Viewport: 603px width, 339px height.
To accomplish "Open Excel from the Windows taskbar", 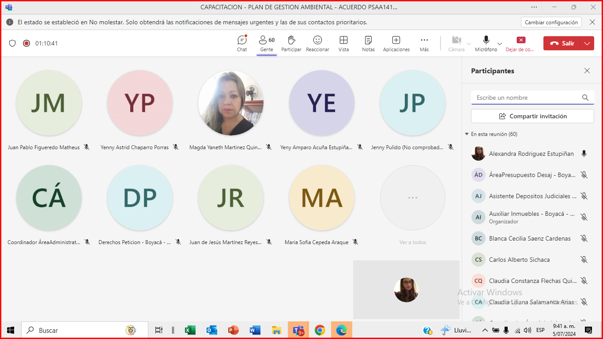I will click(x=190, y=330).
